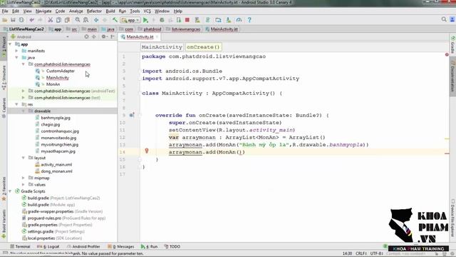Viewport: 456px width, 257px height.
Task: Select chagio.jpg in drawable
Action: point(51,124)
